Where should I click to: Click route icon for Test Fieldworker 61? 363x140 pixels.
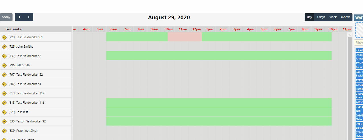pyautogui.click(x=4, y=37)
